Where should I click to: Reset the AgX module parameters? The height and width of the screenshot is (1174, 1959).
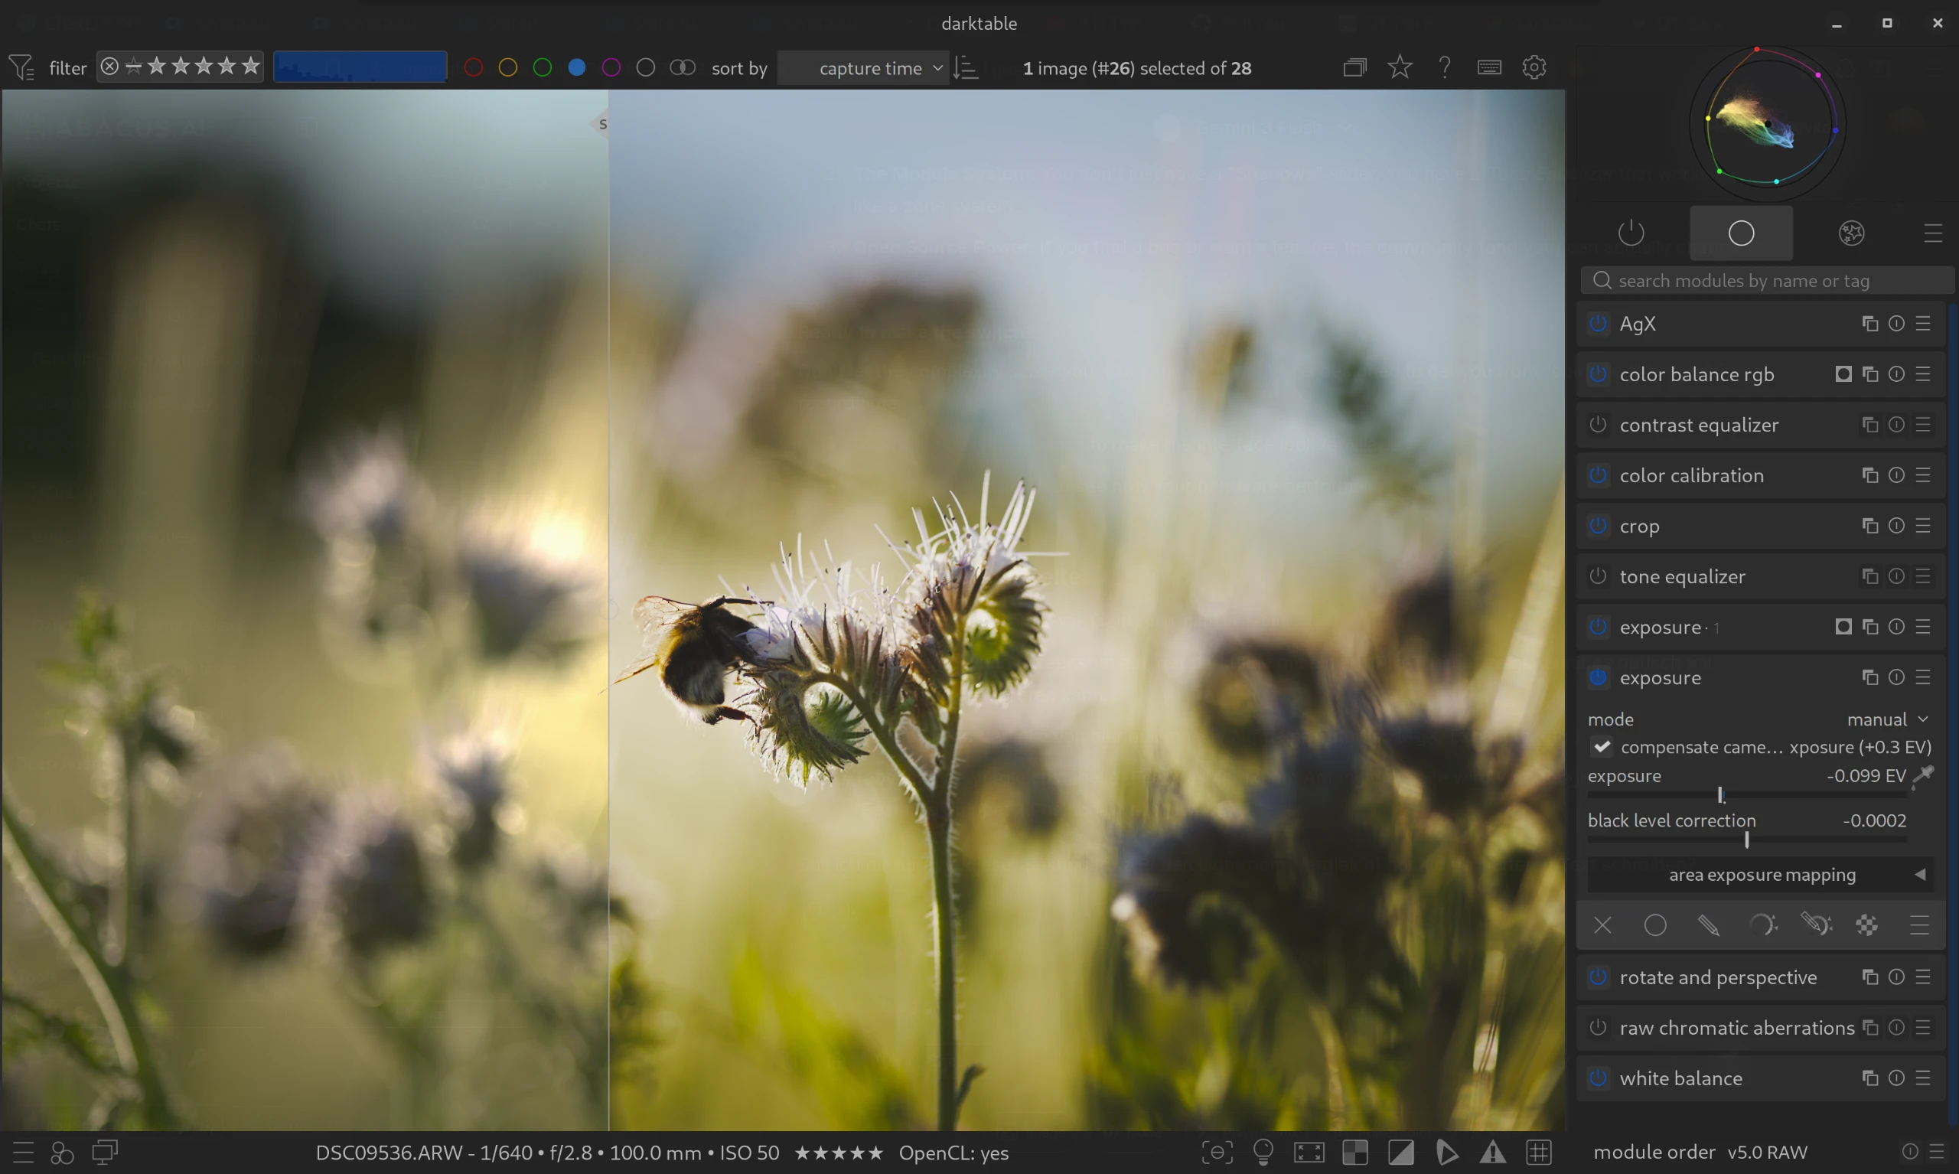coord(1895,324)
